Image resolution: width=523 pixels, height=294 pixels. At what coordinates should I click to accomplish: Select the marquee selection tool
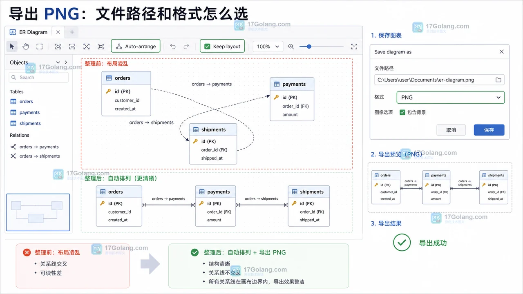(x=39, y=47)
